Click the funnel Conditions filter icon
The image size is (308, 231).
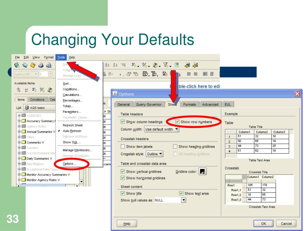[x=166, y=65]
